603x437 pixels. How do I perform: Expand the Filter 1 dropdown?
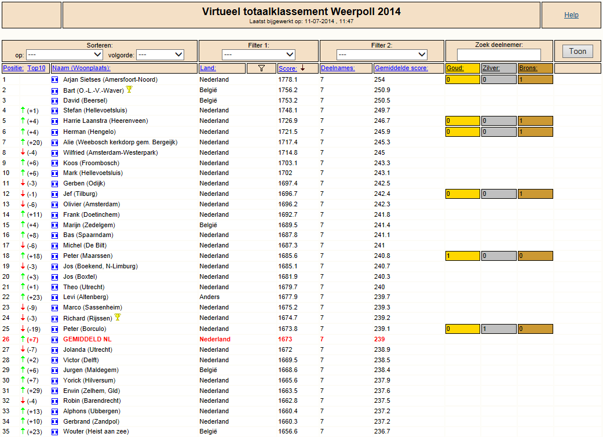258,54
